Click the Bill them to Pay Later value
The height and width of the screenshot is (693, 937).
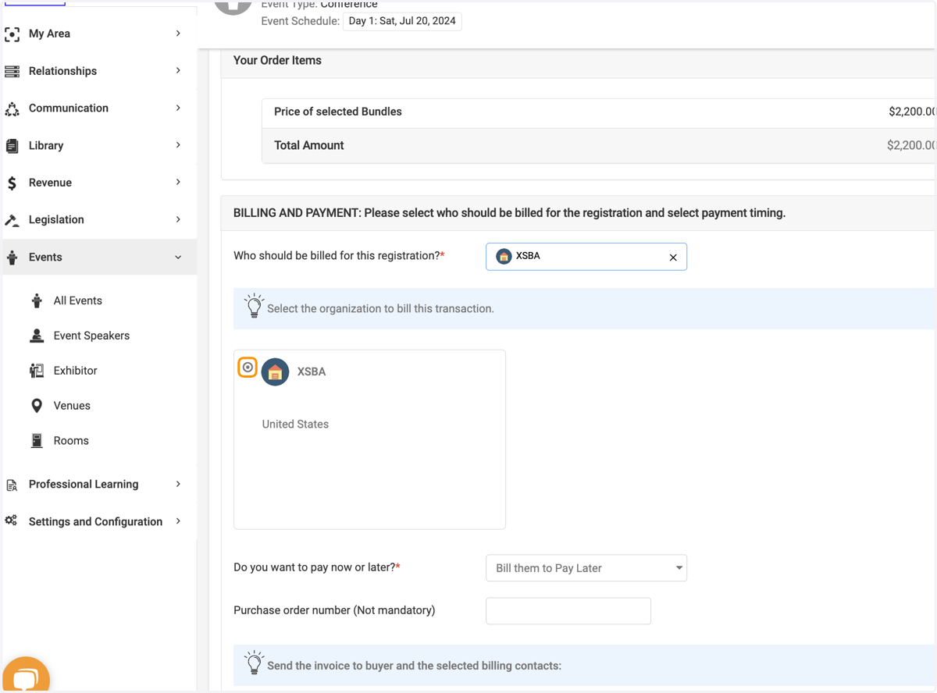[x=549, y=569]
